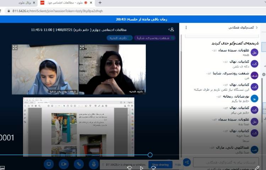Open the chat options three-dot menu

tap(186, 27)
